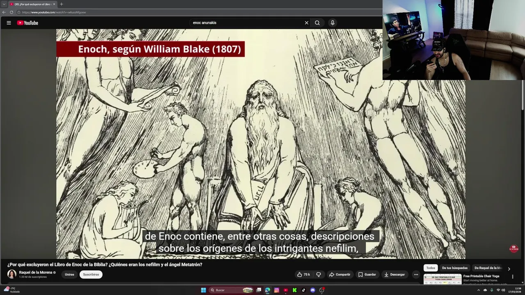Click the red subscribe watermark on video
This screenshot has height=295, width=525.
(514, 248)
